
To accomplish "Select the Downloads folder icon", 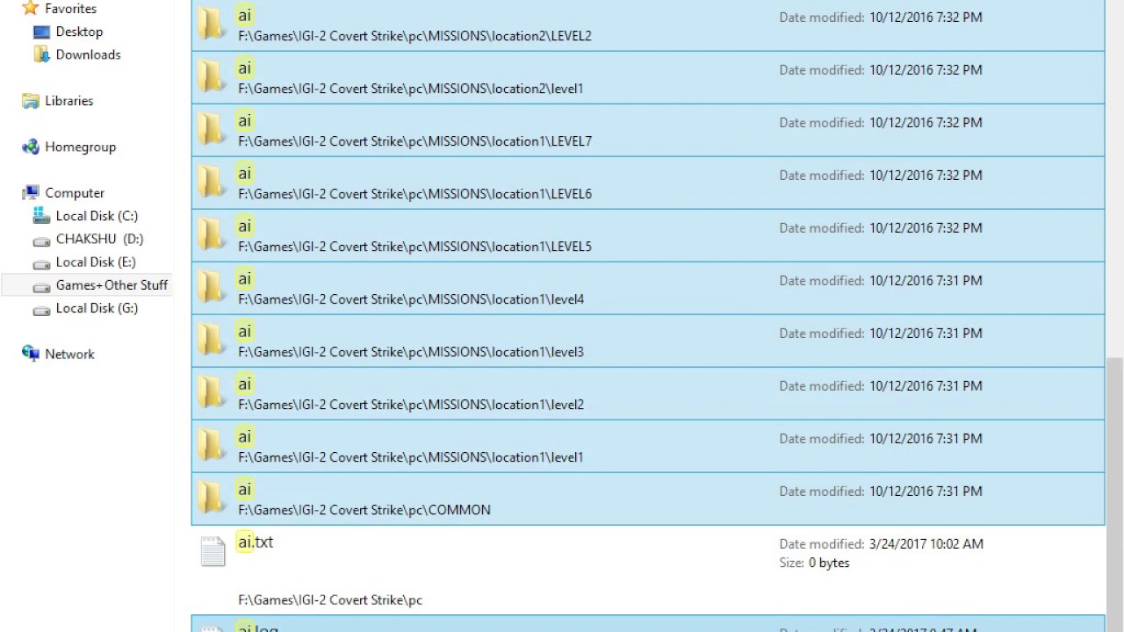I will [41, 54].
